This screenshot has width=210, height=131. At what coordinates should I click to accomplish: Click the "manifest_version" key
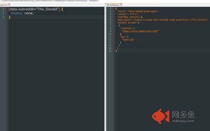128,17
